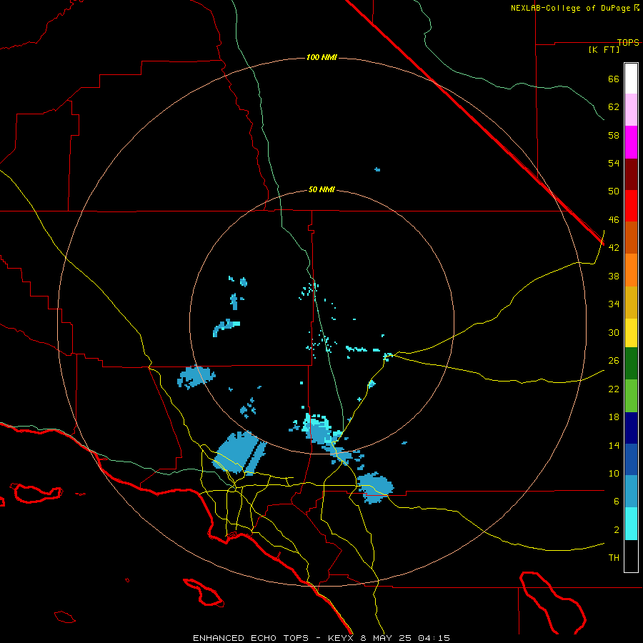Screen dimensions: 643x643
Task: Click legend value "10"
Action: tap(614, 473)
